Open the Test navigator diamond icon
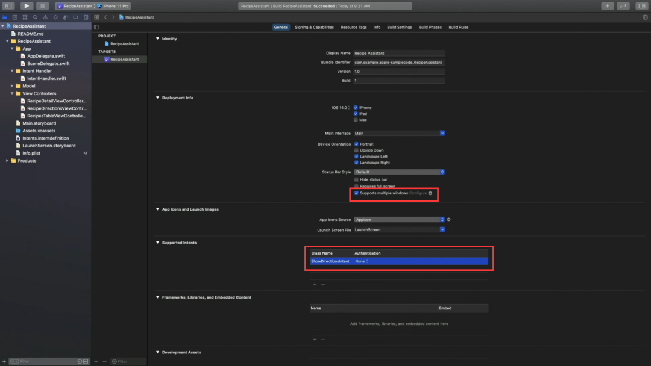The width and height of the screenshot is (651, 366). pos(55,17)
